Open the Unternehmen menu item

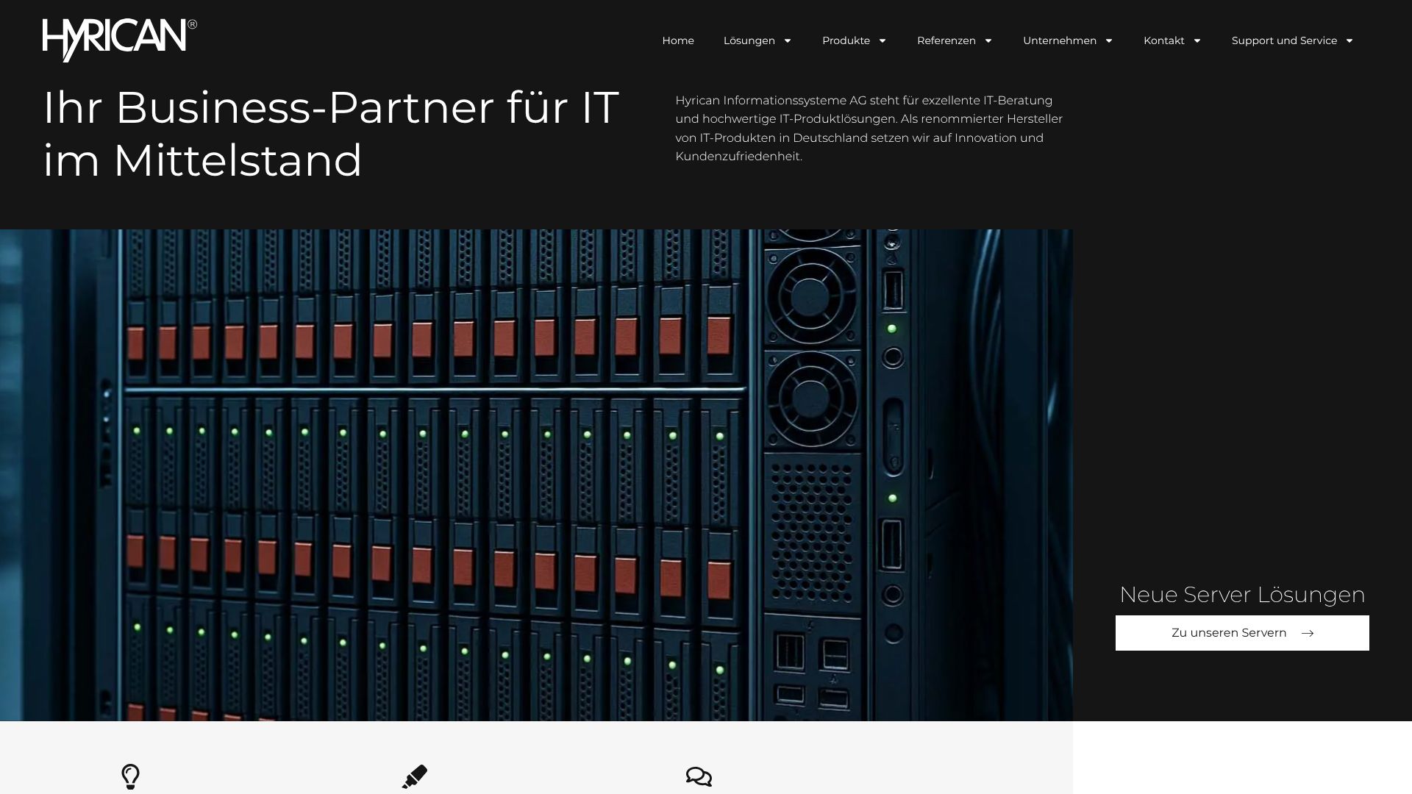tap(1059, 40)
